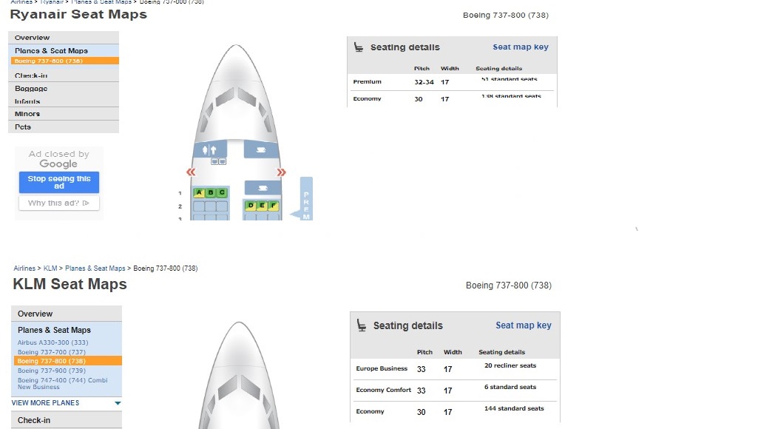Click the Stop seeing this ad button
The image size is (758, 429).
[59, 182]
